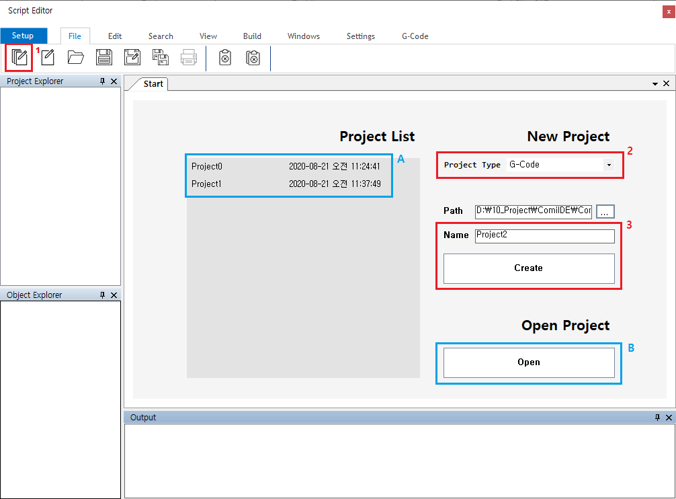Click the Close File clipboard icon

pyautogui.click(x=225, y=58)
